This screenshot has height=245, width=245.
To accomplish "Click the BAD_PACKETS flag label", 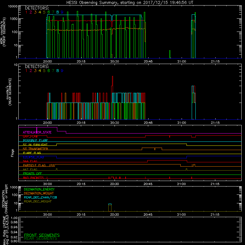I will pos(33,178).
